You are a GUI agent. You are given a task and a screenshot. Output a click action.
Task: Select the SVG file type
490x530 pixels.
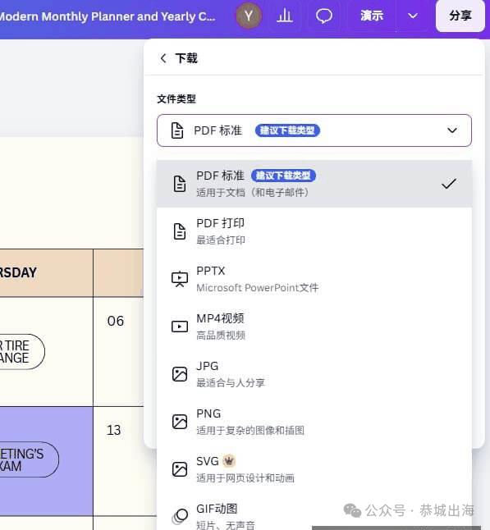[x=314, y=469]
